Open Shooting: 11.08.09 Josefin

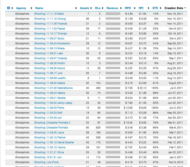point(50,78)
